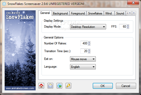Screen dimensions: 141x95
Task: Open the Language dropdown
Action: tap(83, 67)
